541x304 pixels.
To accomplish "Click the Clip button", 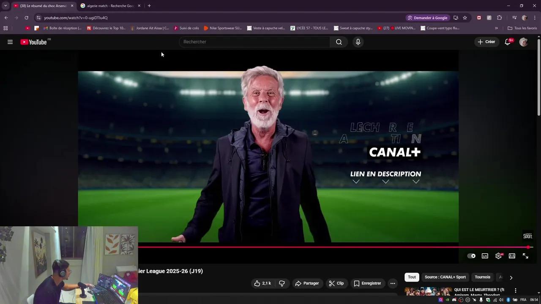I will [x=336, y=283].
